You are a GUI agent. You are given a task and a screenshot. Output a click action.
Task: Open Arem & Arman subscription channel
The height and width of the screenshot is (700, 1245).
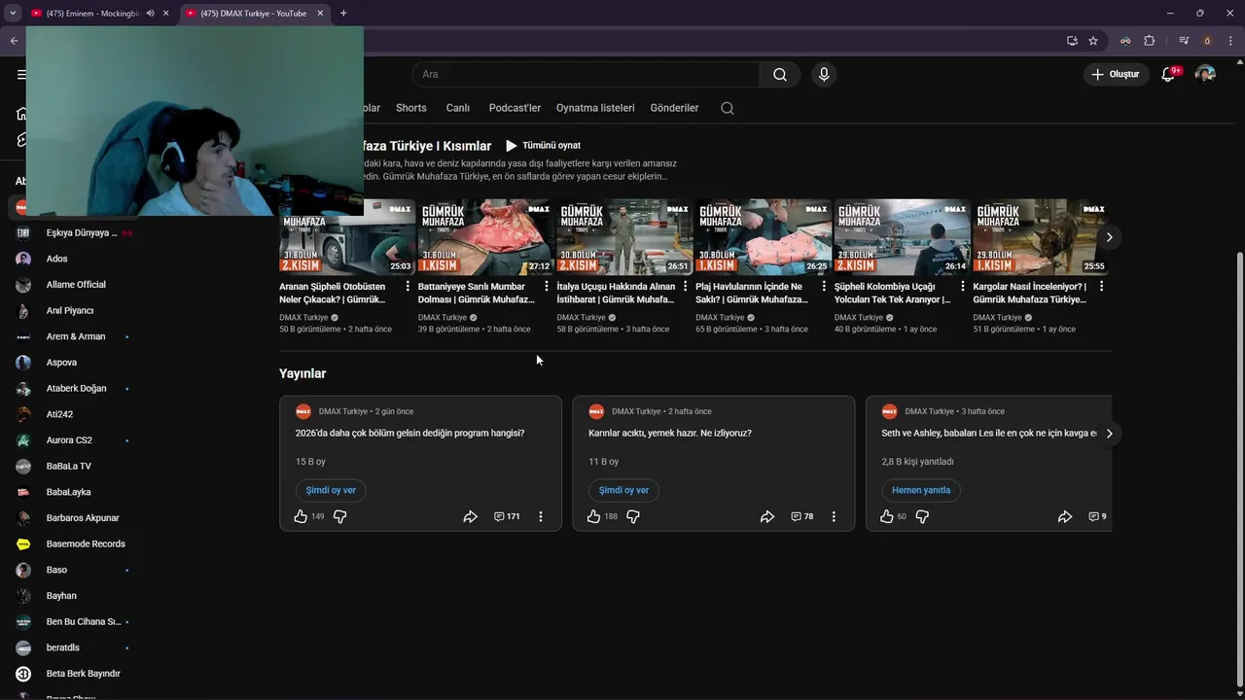[x=73, y=336]
